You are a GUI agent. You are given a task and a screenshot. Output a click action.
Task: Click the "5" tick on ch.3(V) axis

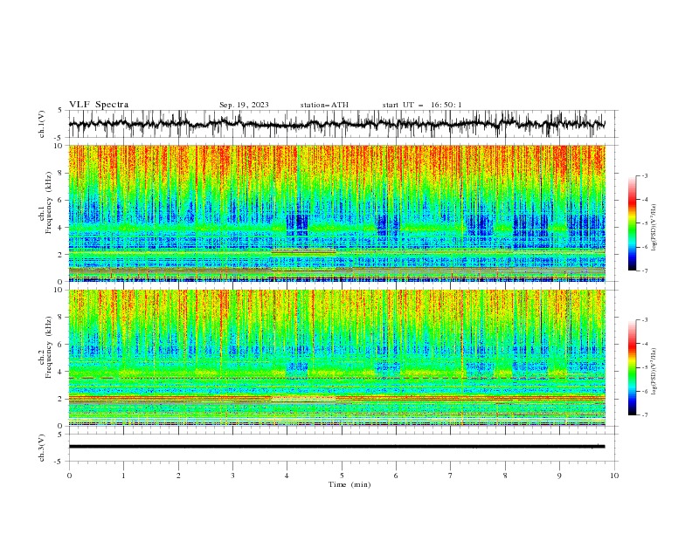(60, 434)
